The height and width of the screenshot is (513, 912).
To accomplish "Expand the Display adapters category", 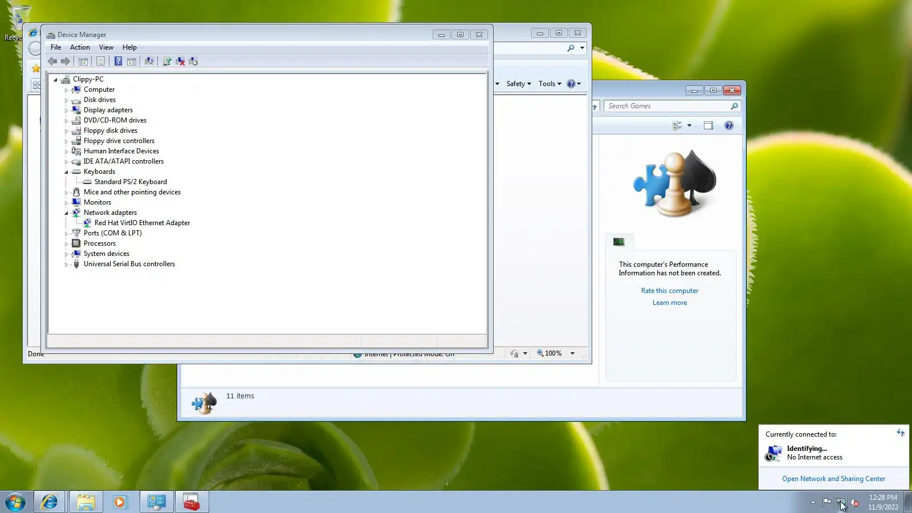I will [x=66, y=111].
